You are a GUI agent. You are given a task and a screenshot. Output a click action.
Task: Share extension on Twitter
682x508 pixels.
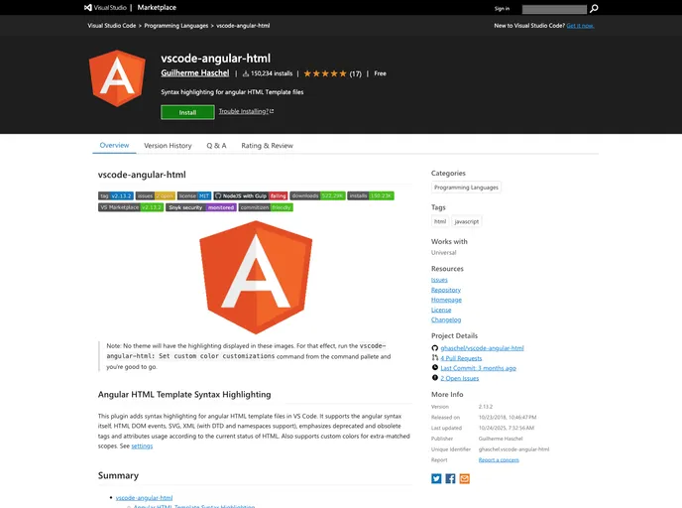[436, 478]
